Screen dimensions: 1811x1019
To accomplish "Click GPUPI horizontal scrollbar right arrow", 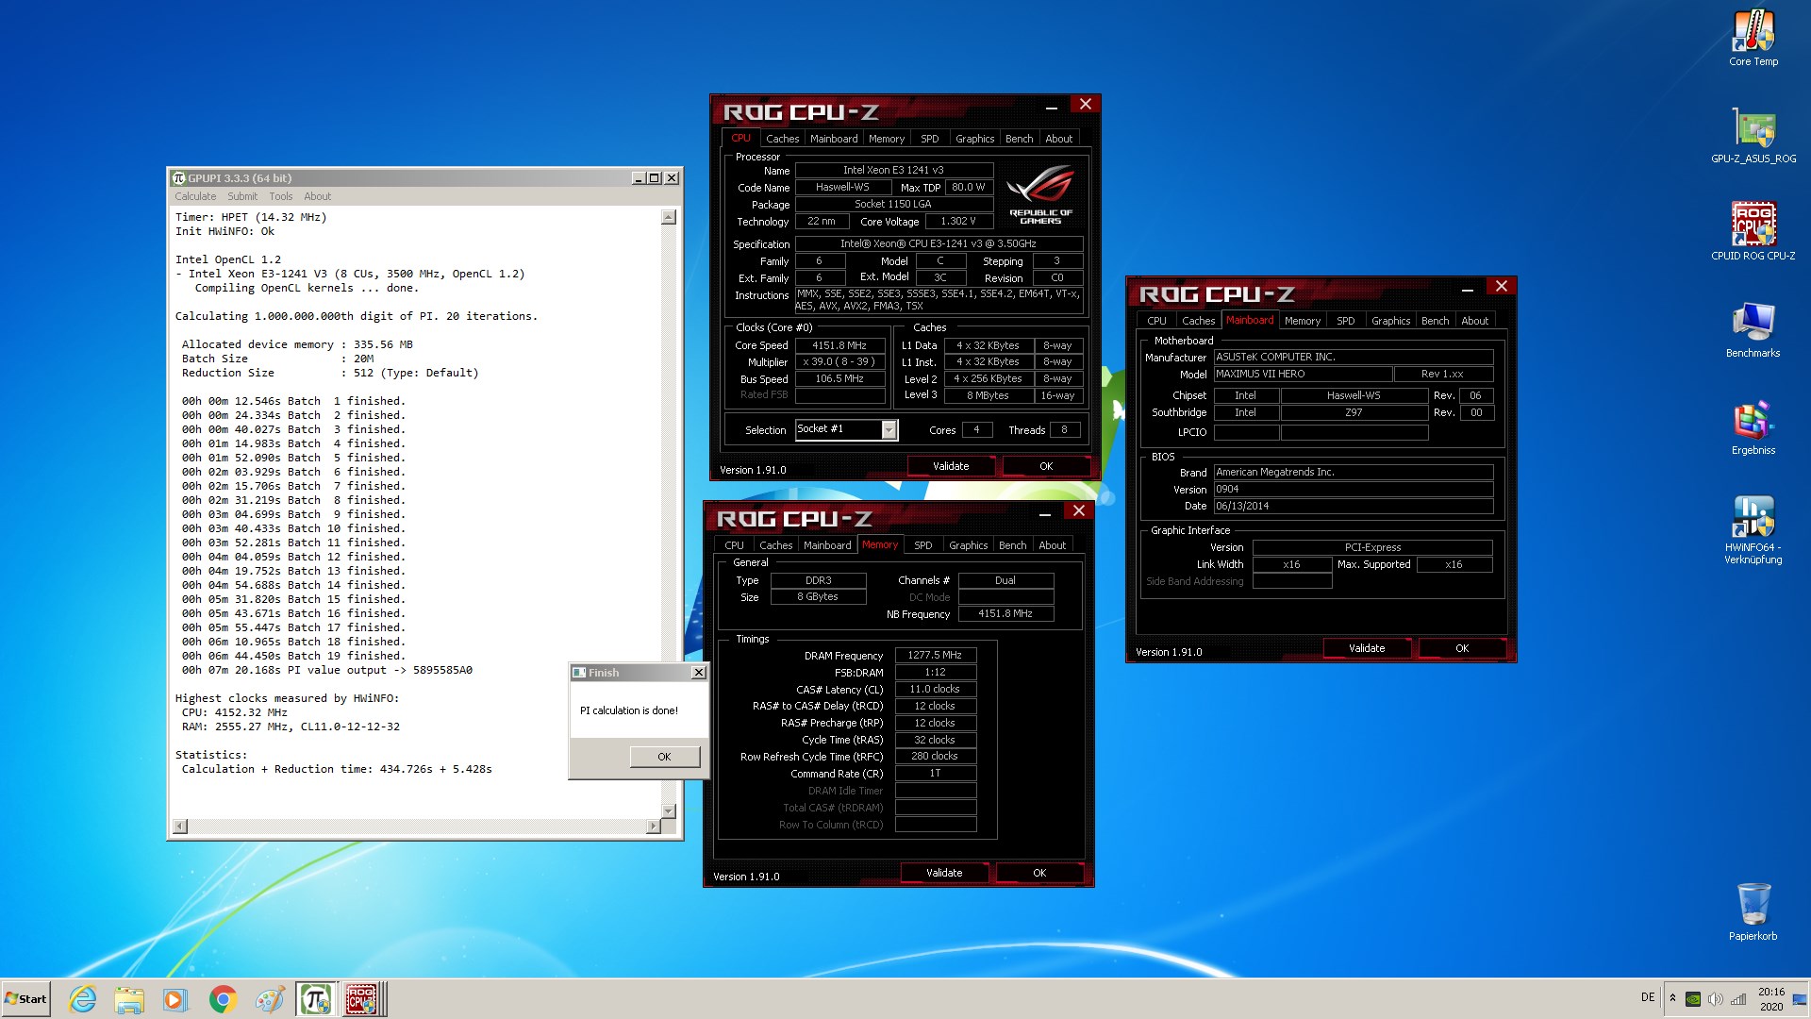I will pos(653,827).
